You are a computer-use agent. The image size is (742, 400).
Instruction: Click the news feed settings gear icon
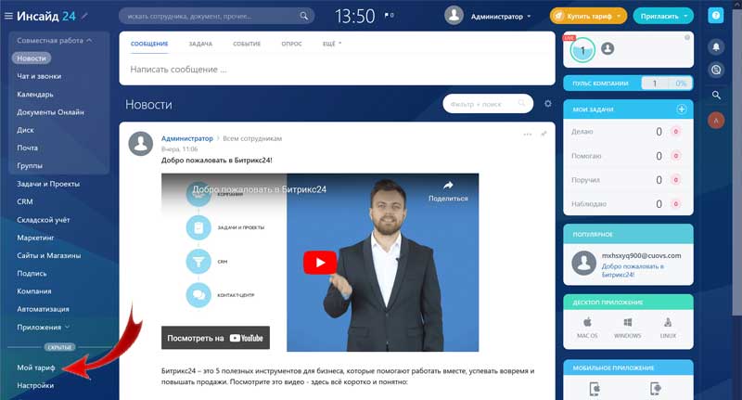click(548, 104)
